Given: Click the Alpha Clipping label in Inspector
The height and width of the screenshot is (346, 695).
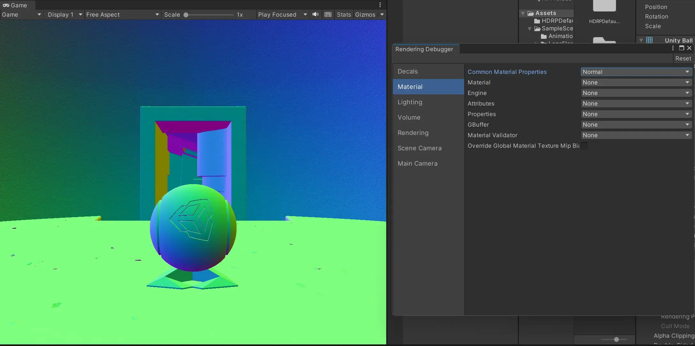Looking at the screenshot, I should click(x=674, y=336).
